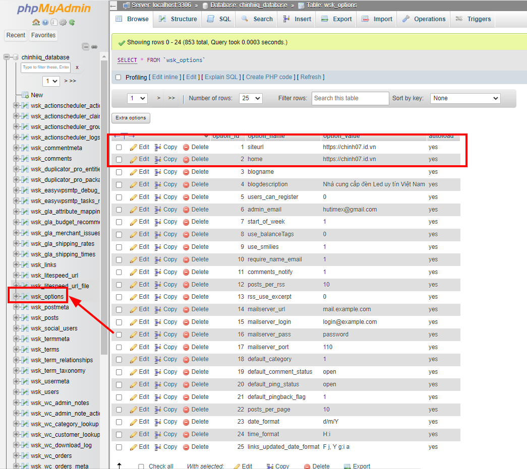The width and height of the screenshot is (527, 469).
Task: Click the Delete icon for date_format row
Action: coord(186,422)
